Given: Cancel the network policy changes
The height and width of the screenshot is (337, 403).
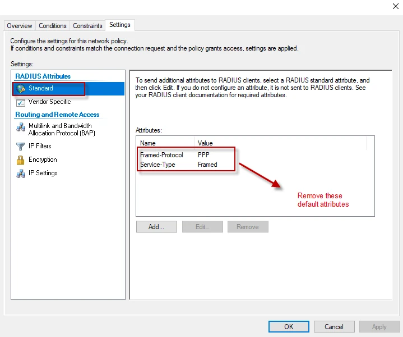Looking at the screenshot, I should pos(334,326).
